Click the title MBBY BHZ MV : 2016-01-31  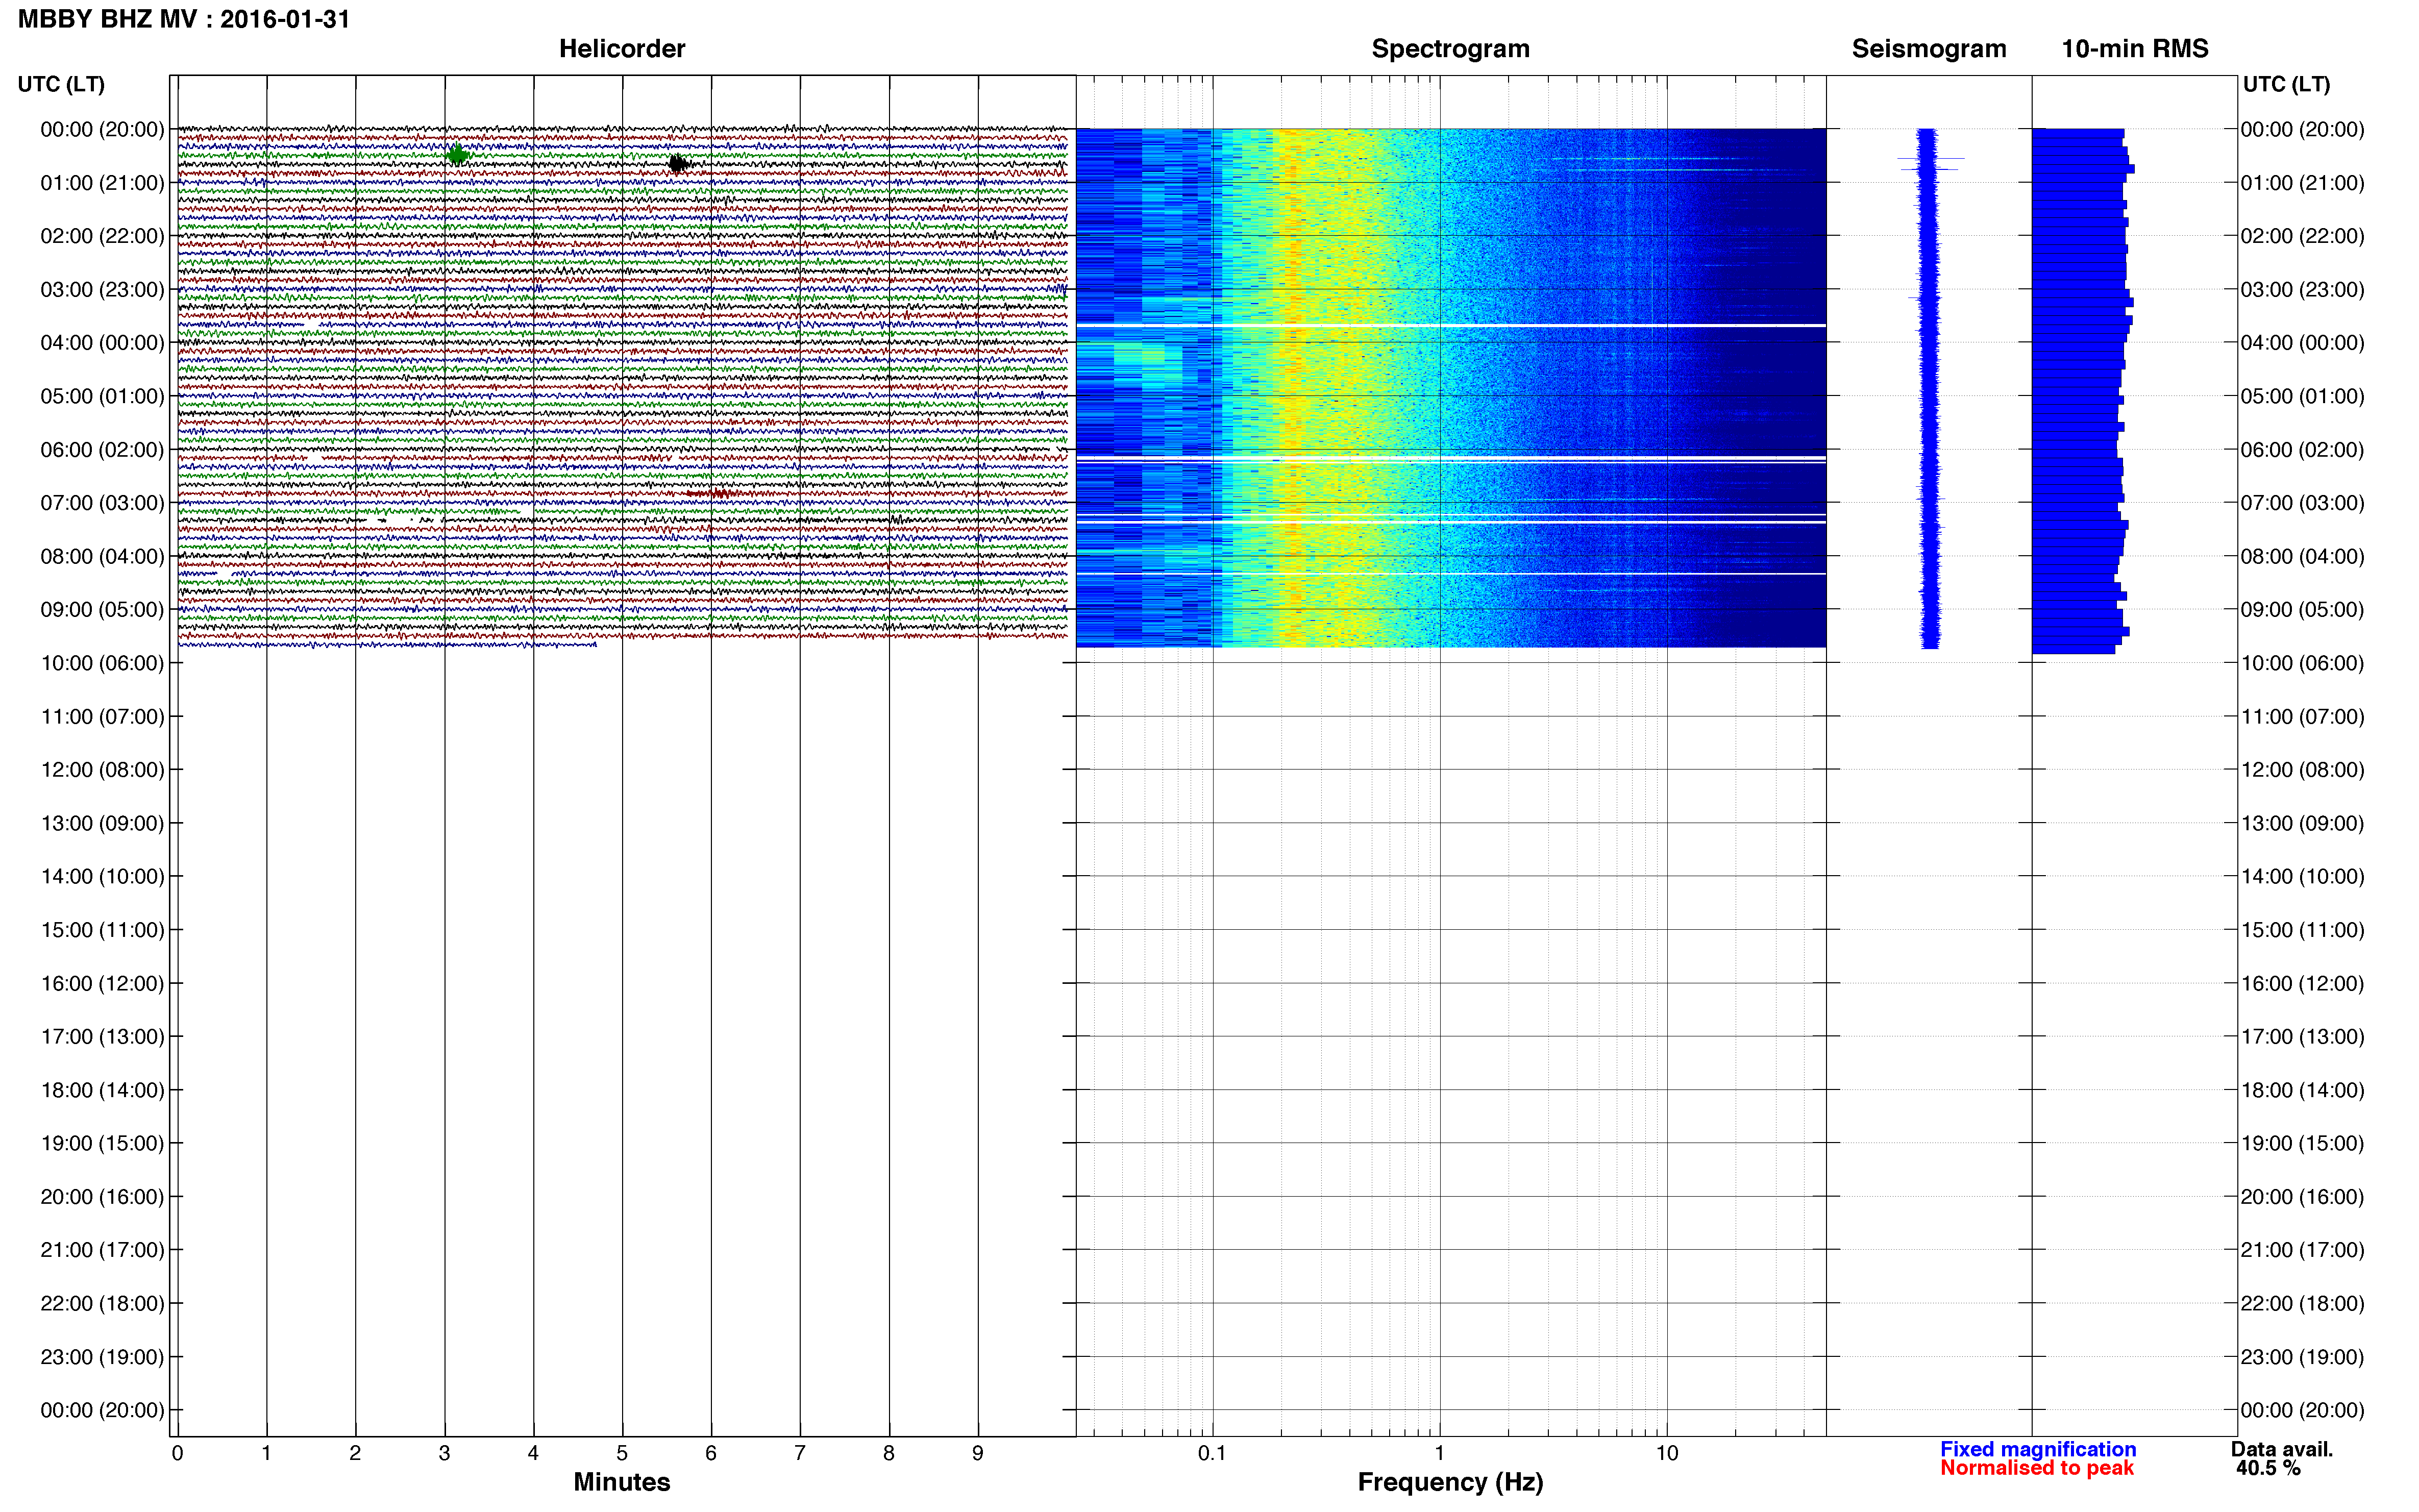184,19
